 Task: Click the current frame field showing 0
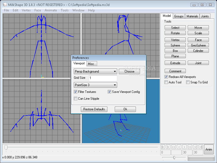[x=165, y=152]
